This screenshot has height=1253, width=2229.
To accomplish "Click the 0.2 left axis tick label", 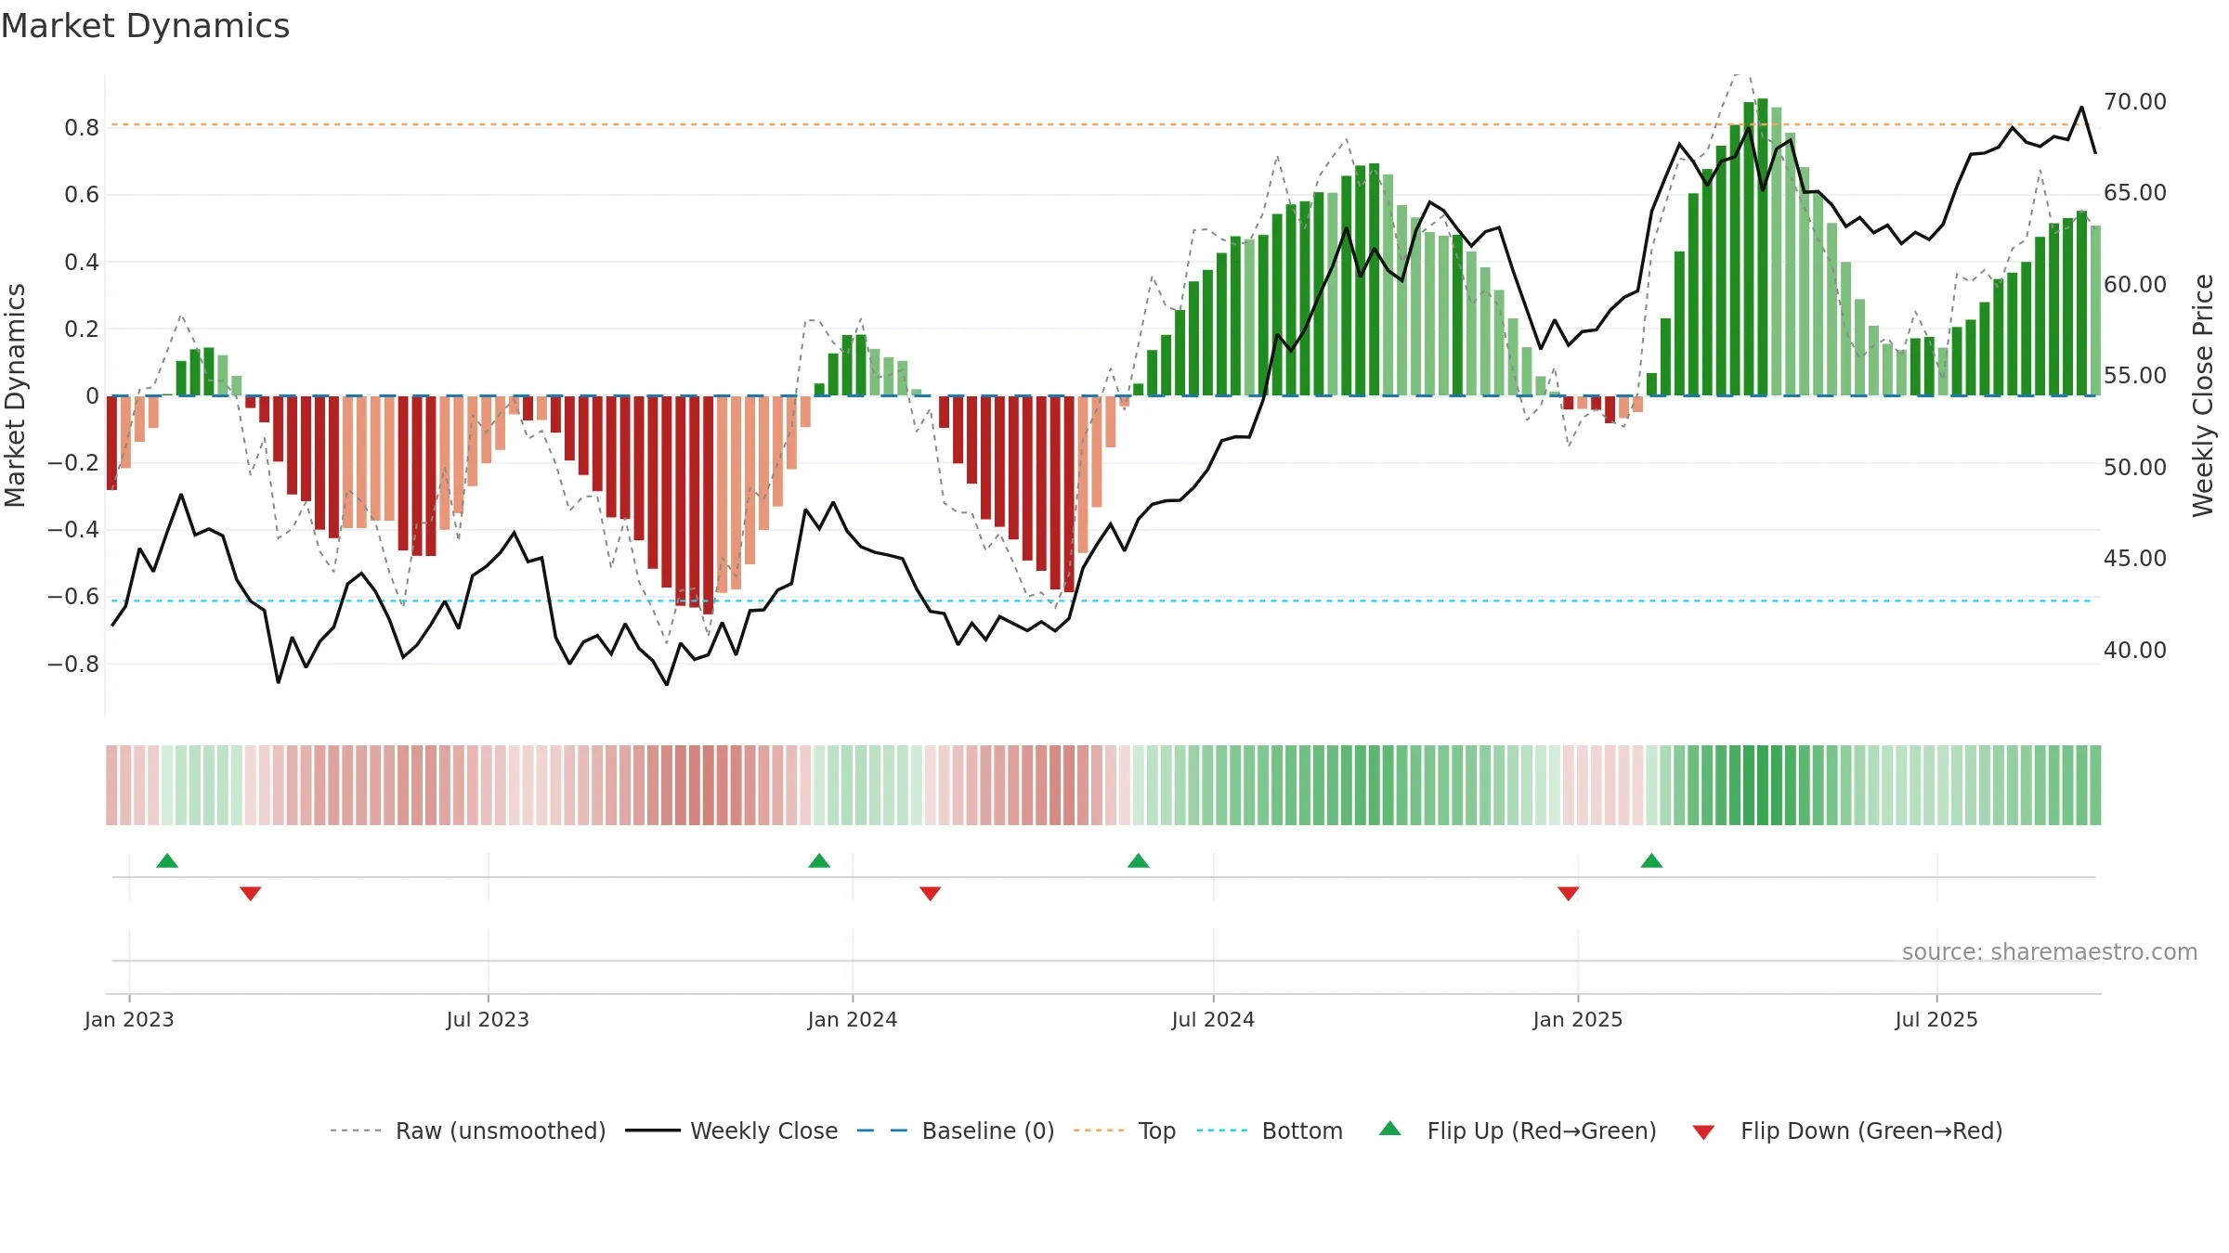I will [x=82, y=329].
